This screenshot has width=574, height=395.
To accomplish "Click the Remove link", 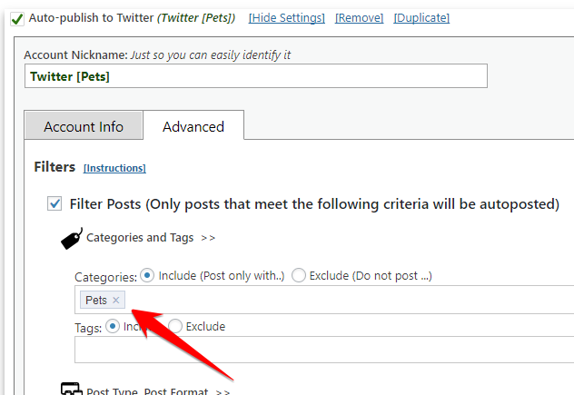I will [x=360, y=18].
